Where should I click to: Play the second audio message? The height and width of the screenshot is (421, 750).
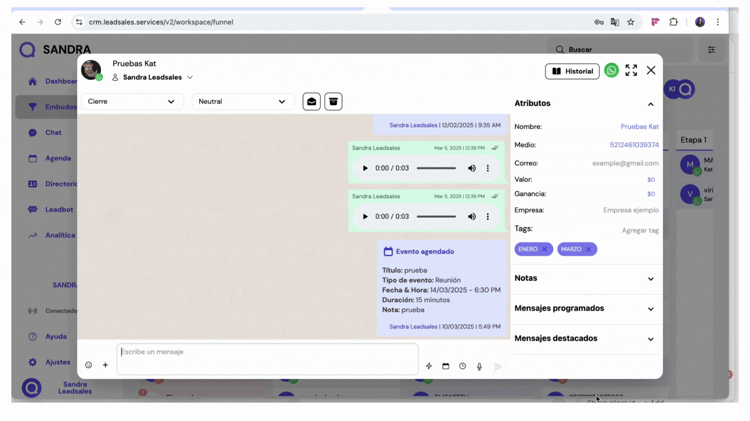coord(365,217)
